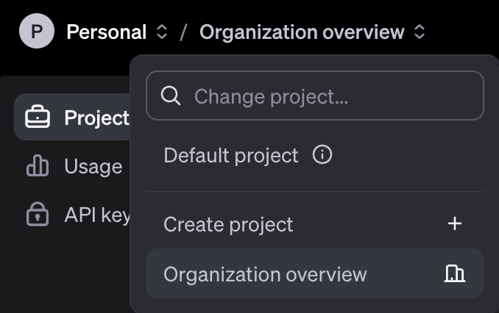Click the building icon beside Organization overview

coord(455,273)
